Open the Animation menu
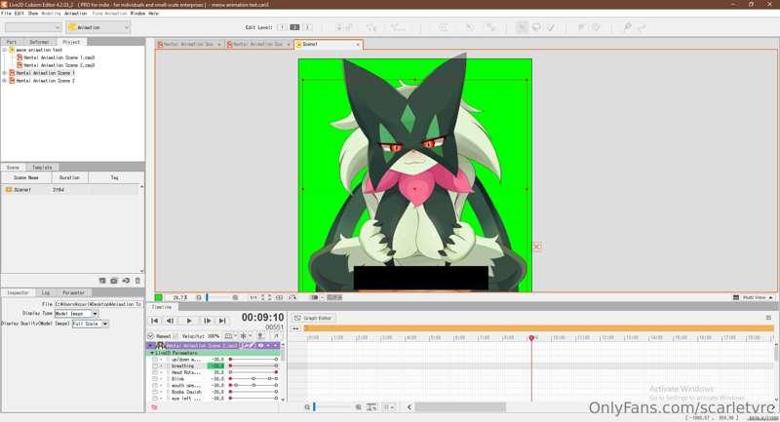Image resolution: width=780 pixels, height=422 pixels. [76, 14]
